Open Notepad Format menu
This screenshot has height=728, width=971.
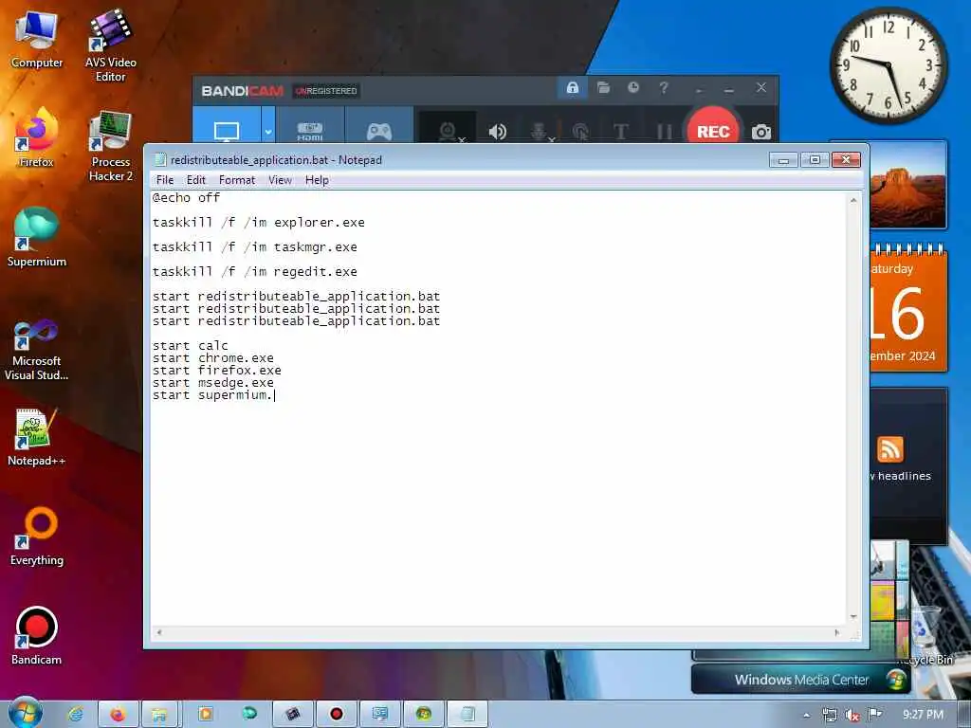(236, 180)
